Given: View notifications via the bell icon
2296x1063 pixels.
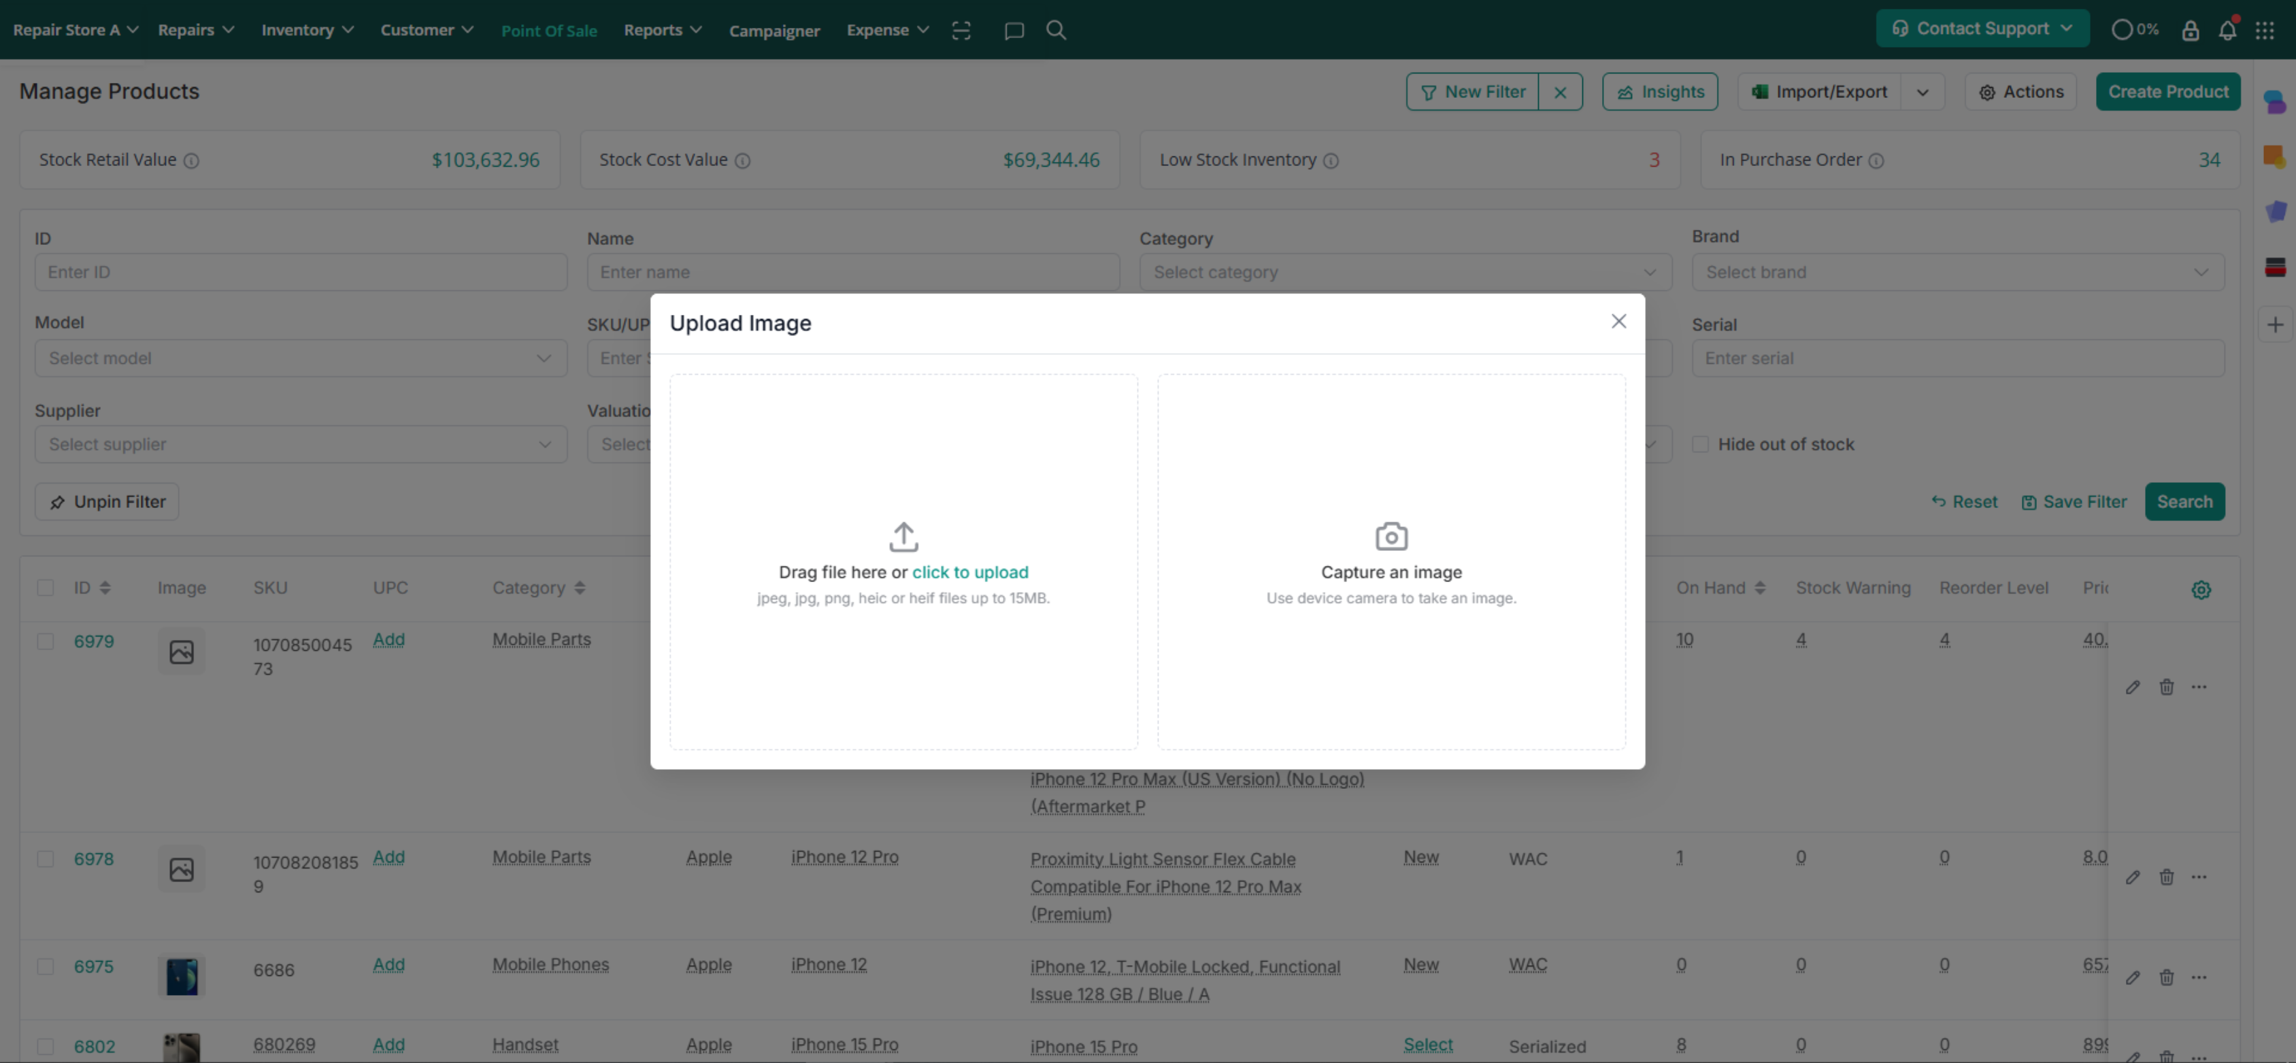Looking at the screenshot, I should pos(2227,29).
